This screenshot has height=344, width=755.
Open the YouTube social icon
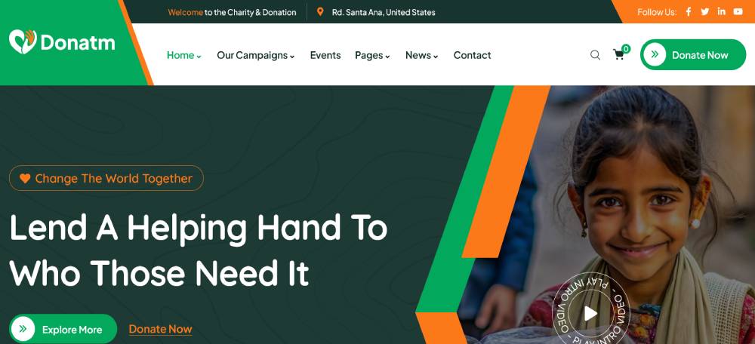click(x=738, y=12)
